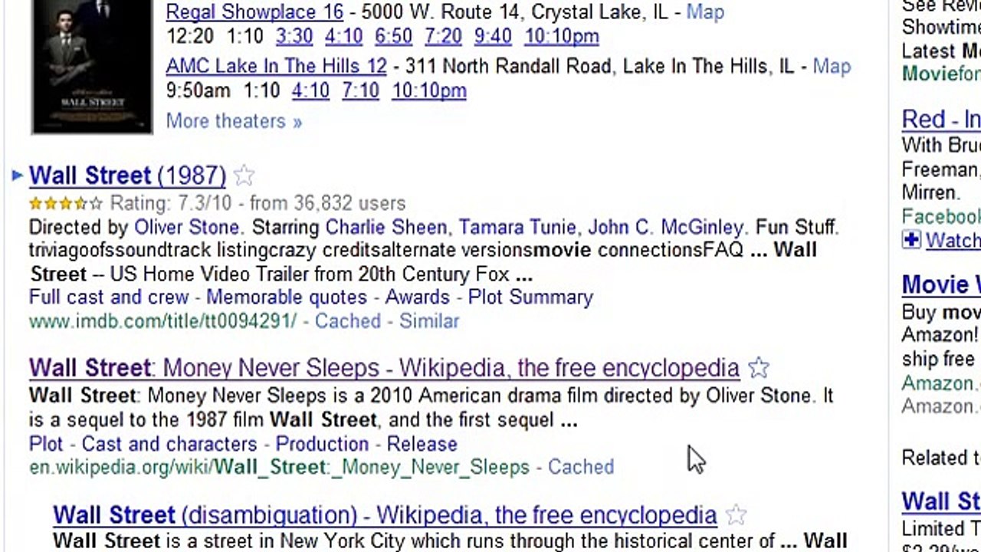Open the 'Wall St' sidebar ad title
Screen dimensions: 981x552
[941, 501]
